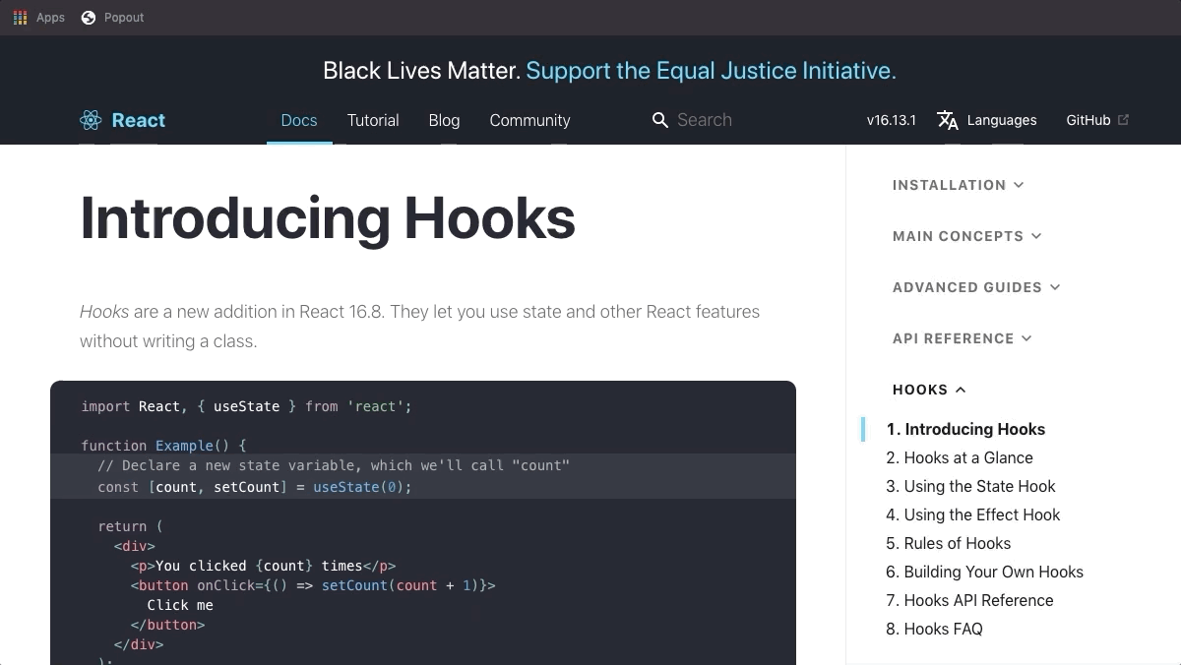Screen dimensions: 1181x665
Task: Click the Popout globe icon
Action: [x=89, y=18]
